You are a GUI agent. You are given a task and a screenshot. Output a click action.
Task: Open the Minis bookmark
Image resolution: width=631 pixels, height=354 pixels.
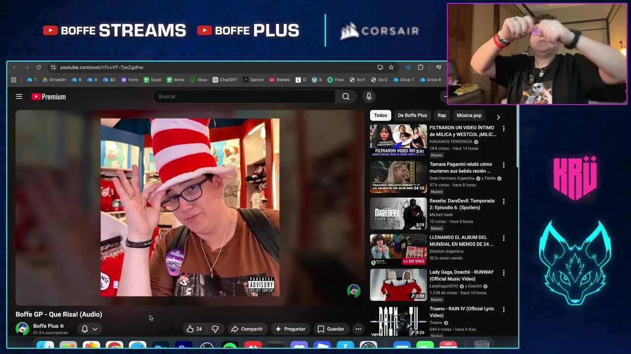pyautogui.click(x=175, y=80)
